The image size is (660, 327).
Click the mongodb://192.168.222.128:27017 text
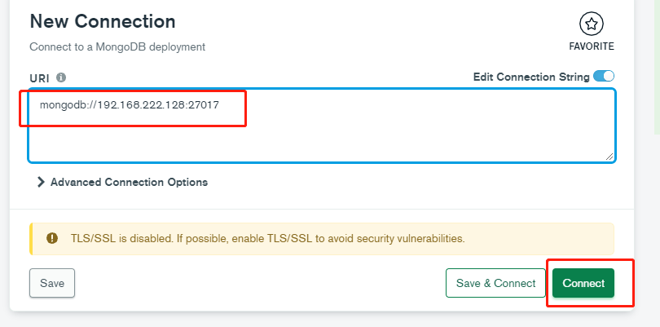click(x=130, y=105)
